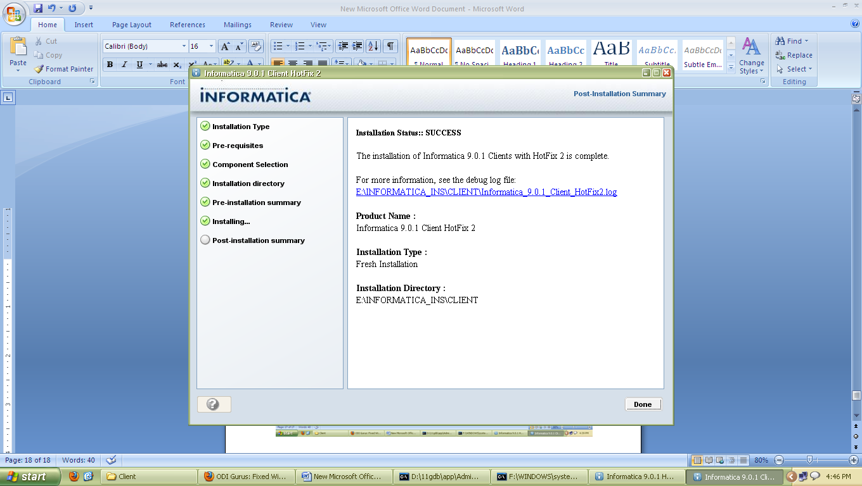Activate the Format Painter brush
Screen dimensions: 862x486
(63, 69)
